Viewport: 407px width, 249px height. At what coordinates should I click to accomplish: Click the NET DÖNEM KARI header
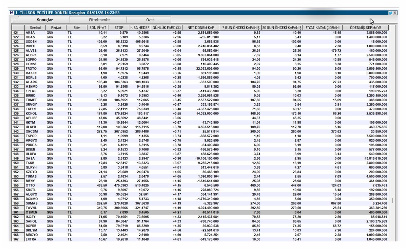click(201, 27)
